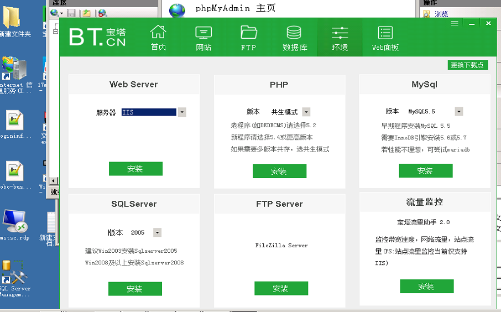Image resolution: width=501 pixels, height=312 pixels.
Task: Click the phpMyAdmin globe icon
Action: [x=177, y=10]
